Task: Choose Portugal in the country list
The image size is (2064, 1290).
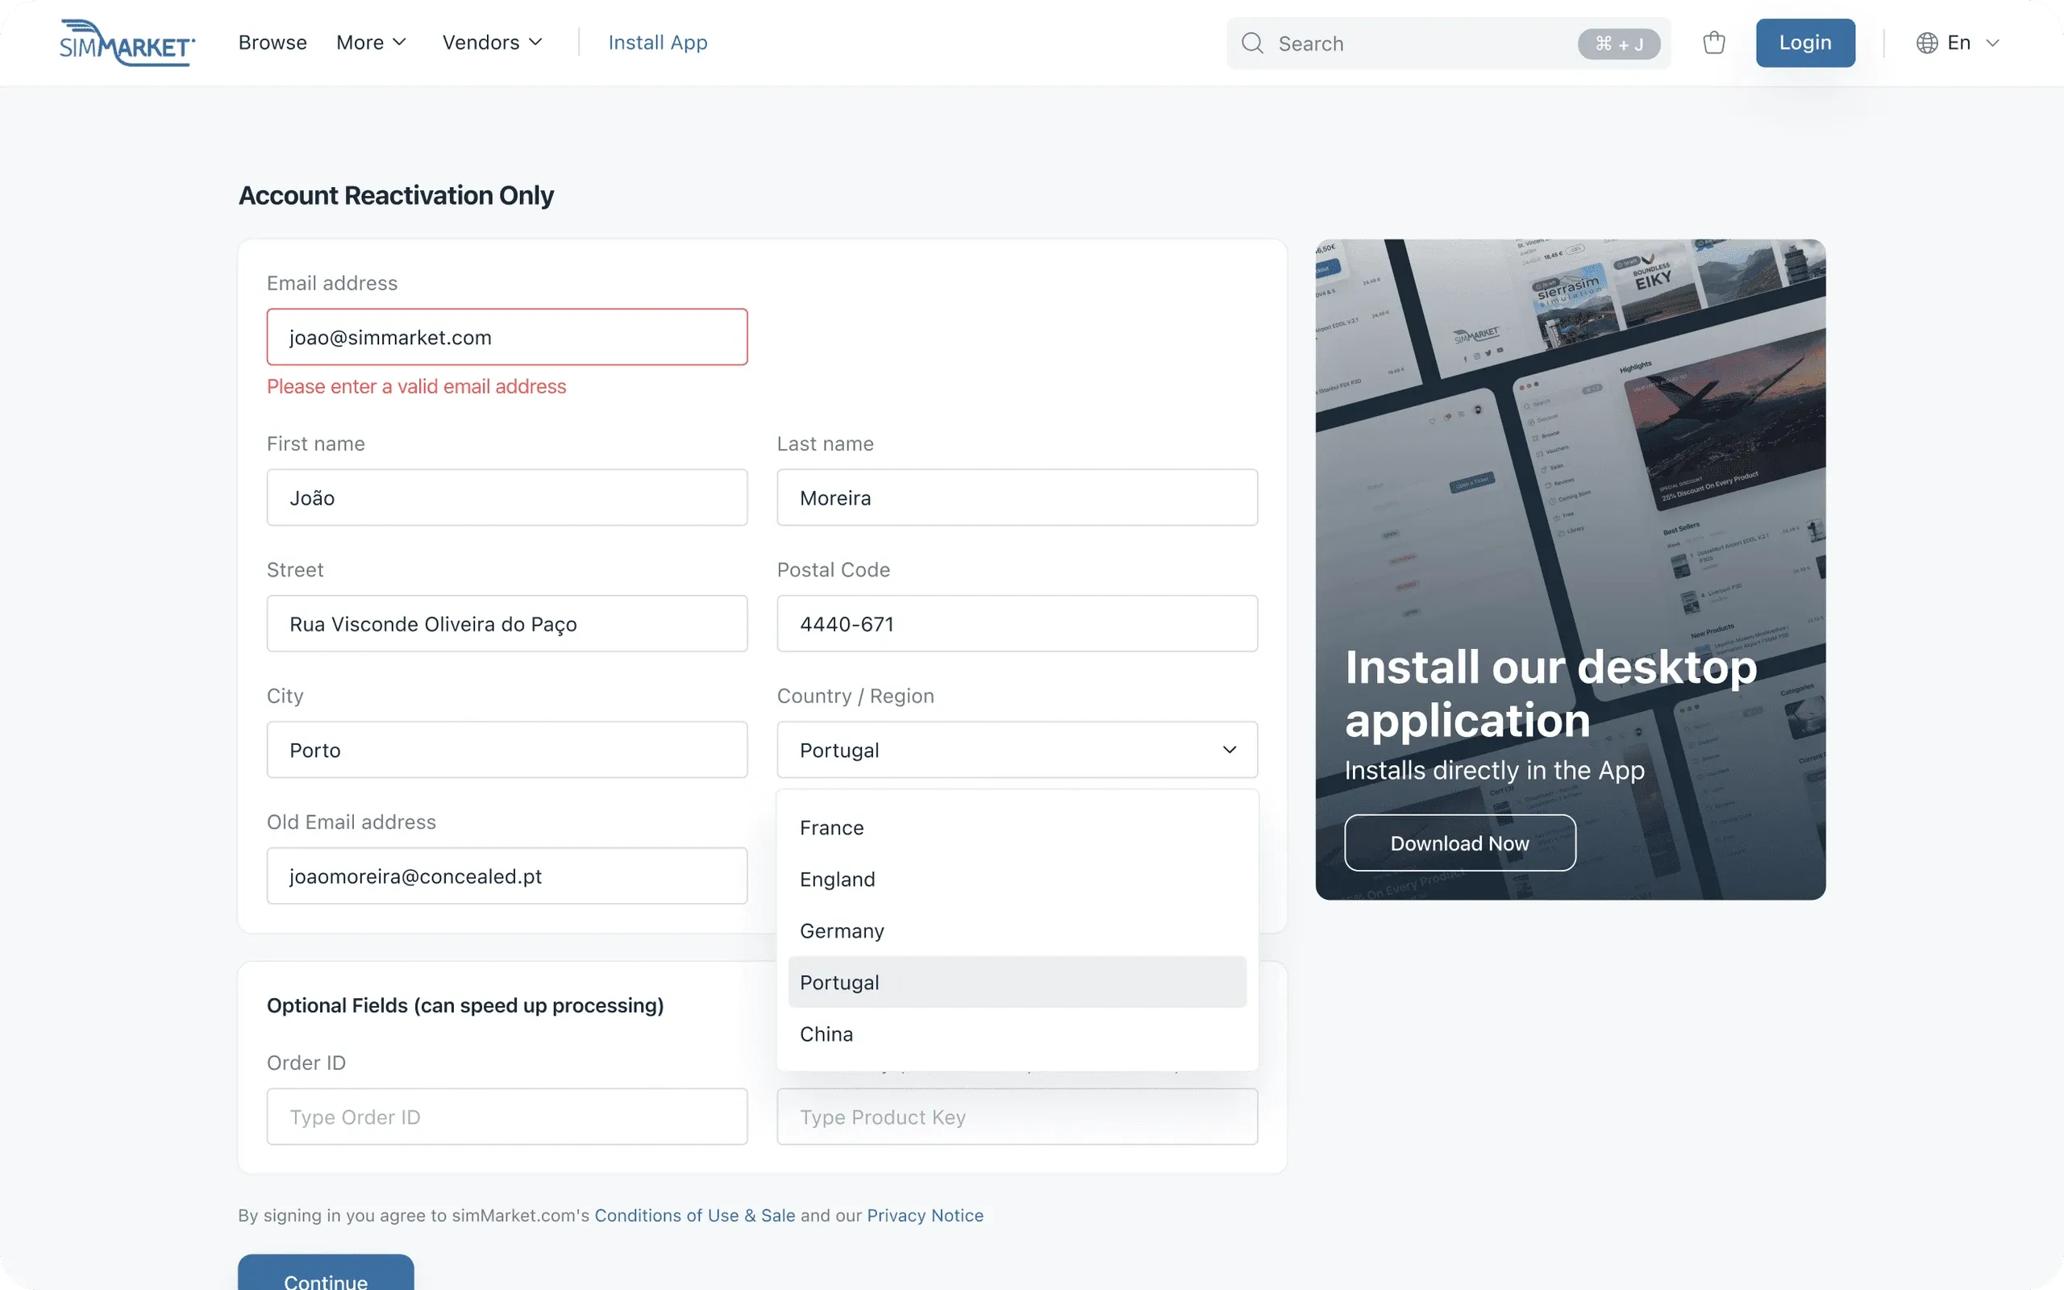Action: [x=1017, y=982]
